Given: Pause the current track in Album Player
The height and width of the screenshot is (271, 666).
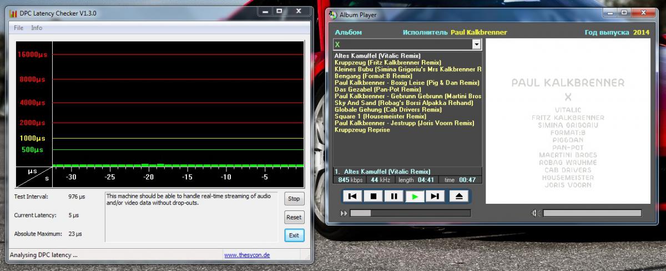Looking at the screenshot, I should [x=394, y=196].
